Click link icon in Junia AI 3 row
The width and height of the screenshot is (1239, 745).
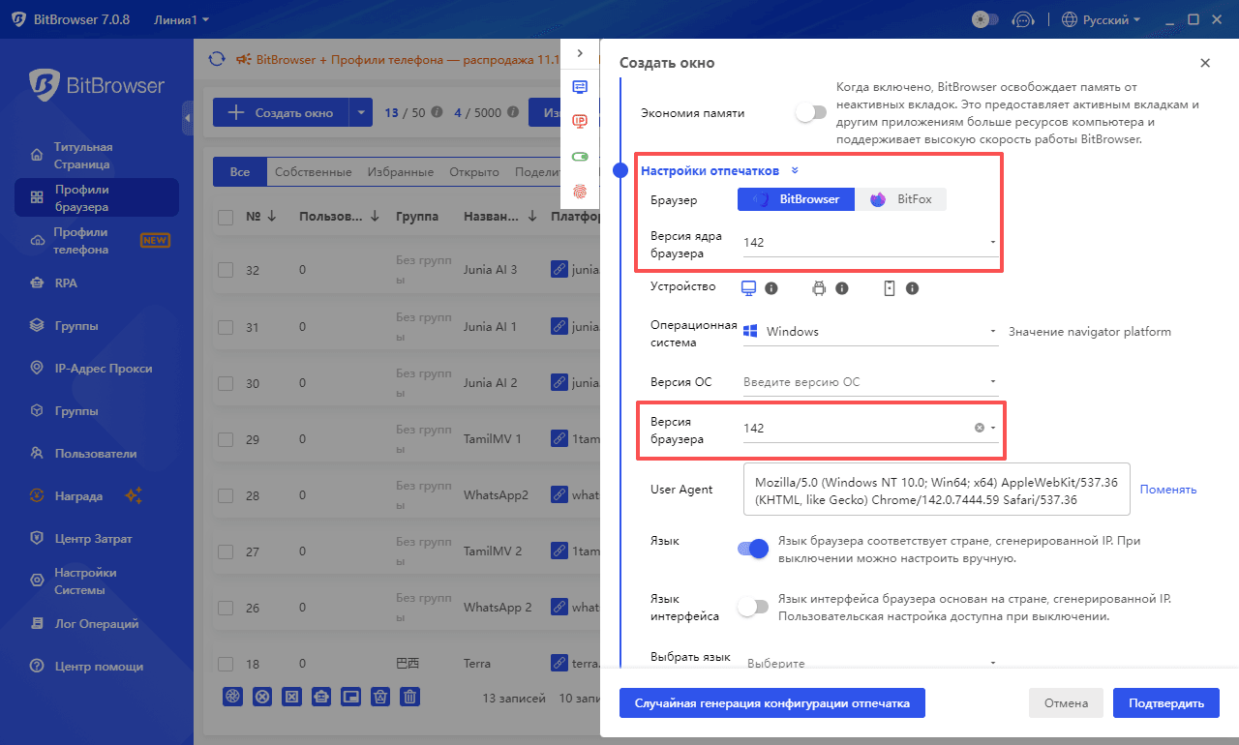pos(559,270)
